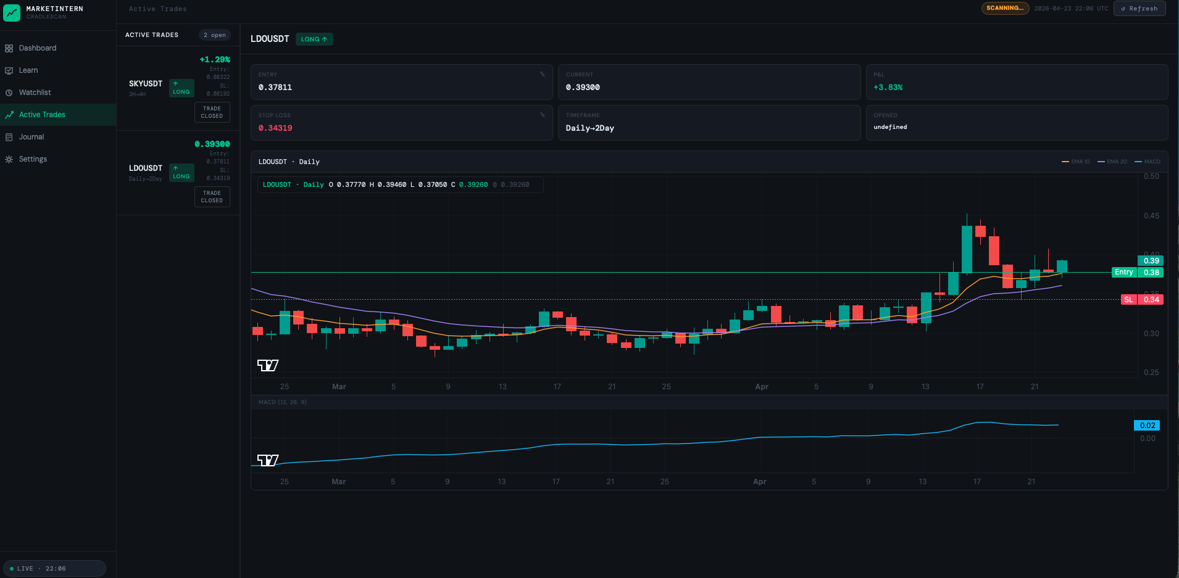The height and width of the screenshot is (578, 1179).
Task: Click LIVE status indicator at bottom
Action: (x=54, y=569)
